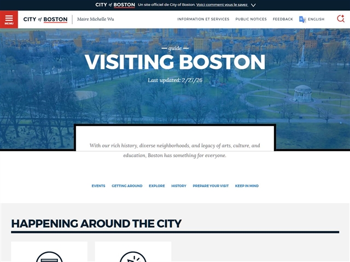Viewport: 350px width, 262px height.
Task: Click City of Boston logo in top banner
Action: point(115,5)
